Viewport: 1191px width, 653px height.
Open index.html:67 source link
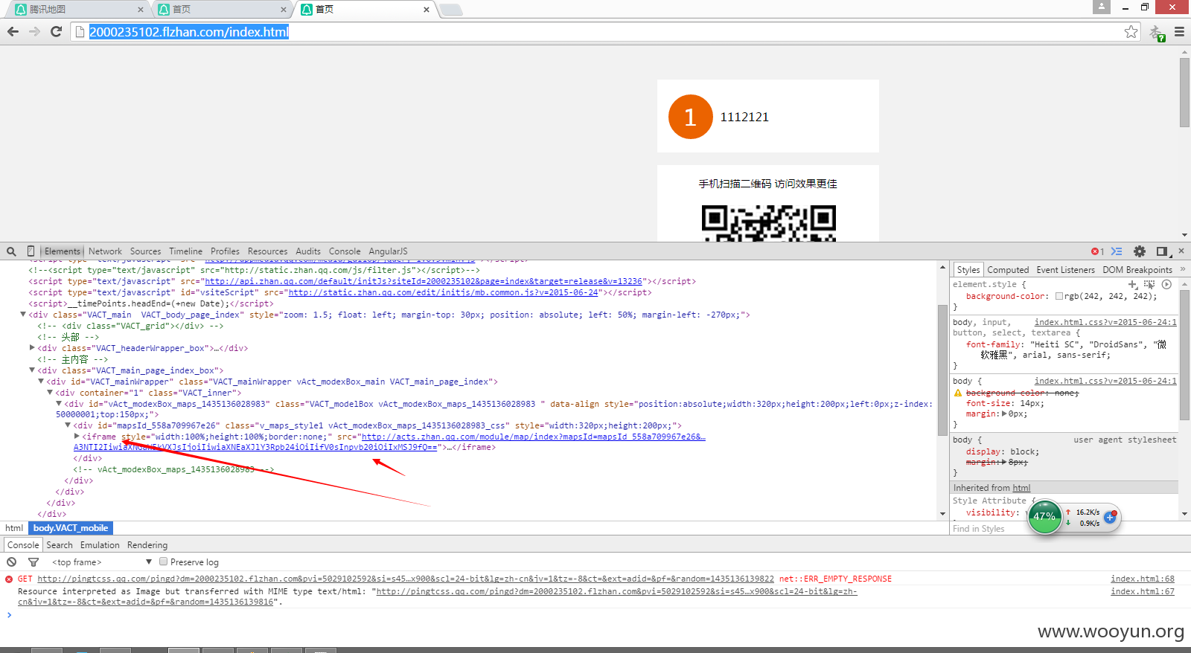(1142, 591)
